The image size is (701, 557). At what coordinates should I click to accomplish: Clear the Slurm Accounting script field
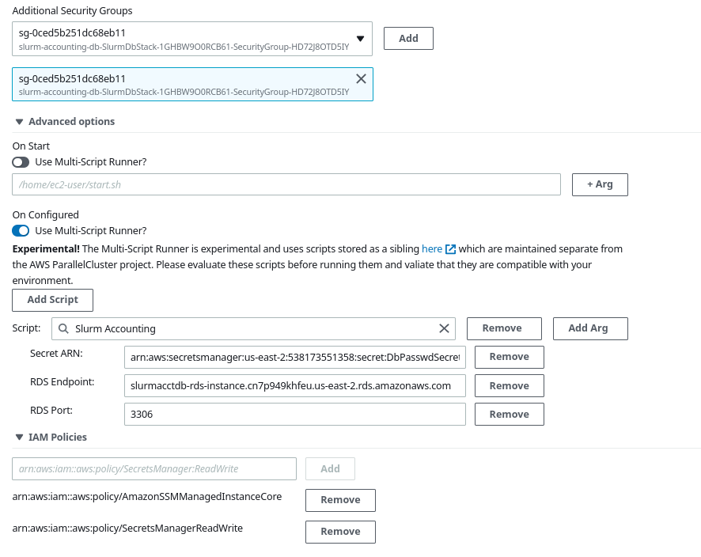pos(444,328)
